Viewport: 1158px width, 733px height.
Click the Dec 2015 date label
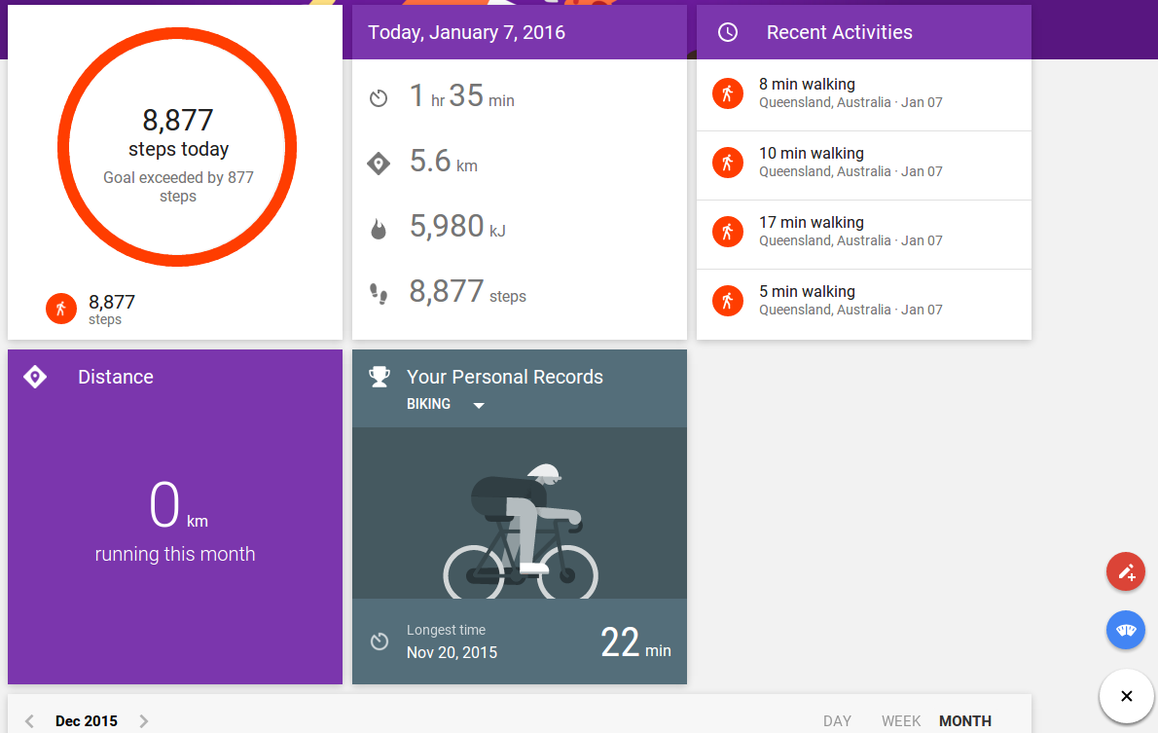tap(87, 721)
